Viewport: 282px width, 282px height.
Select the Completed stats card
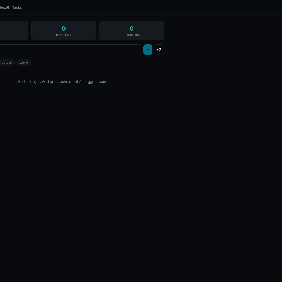(x=131, y=31)
